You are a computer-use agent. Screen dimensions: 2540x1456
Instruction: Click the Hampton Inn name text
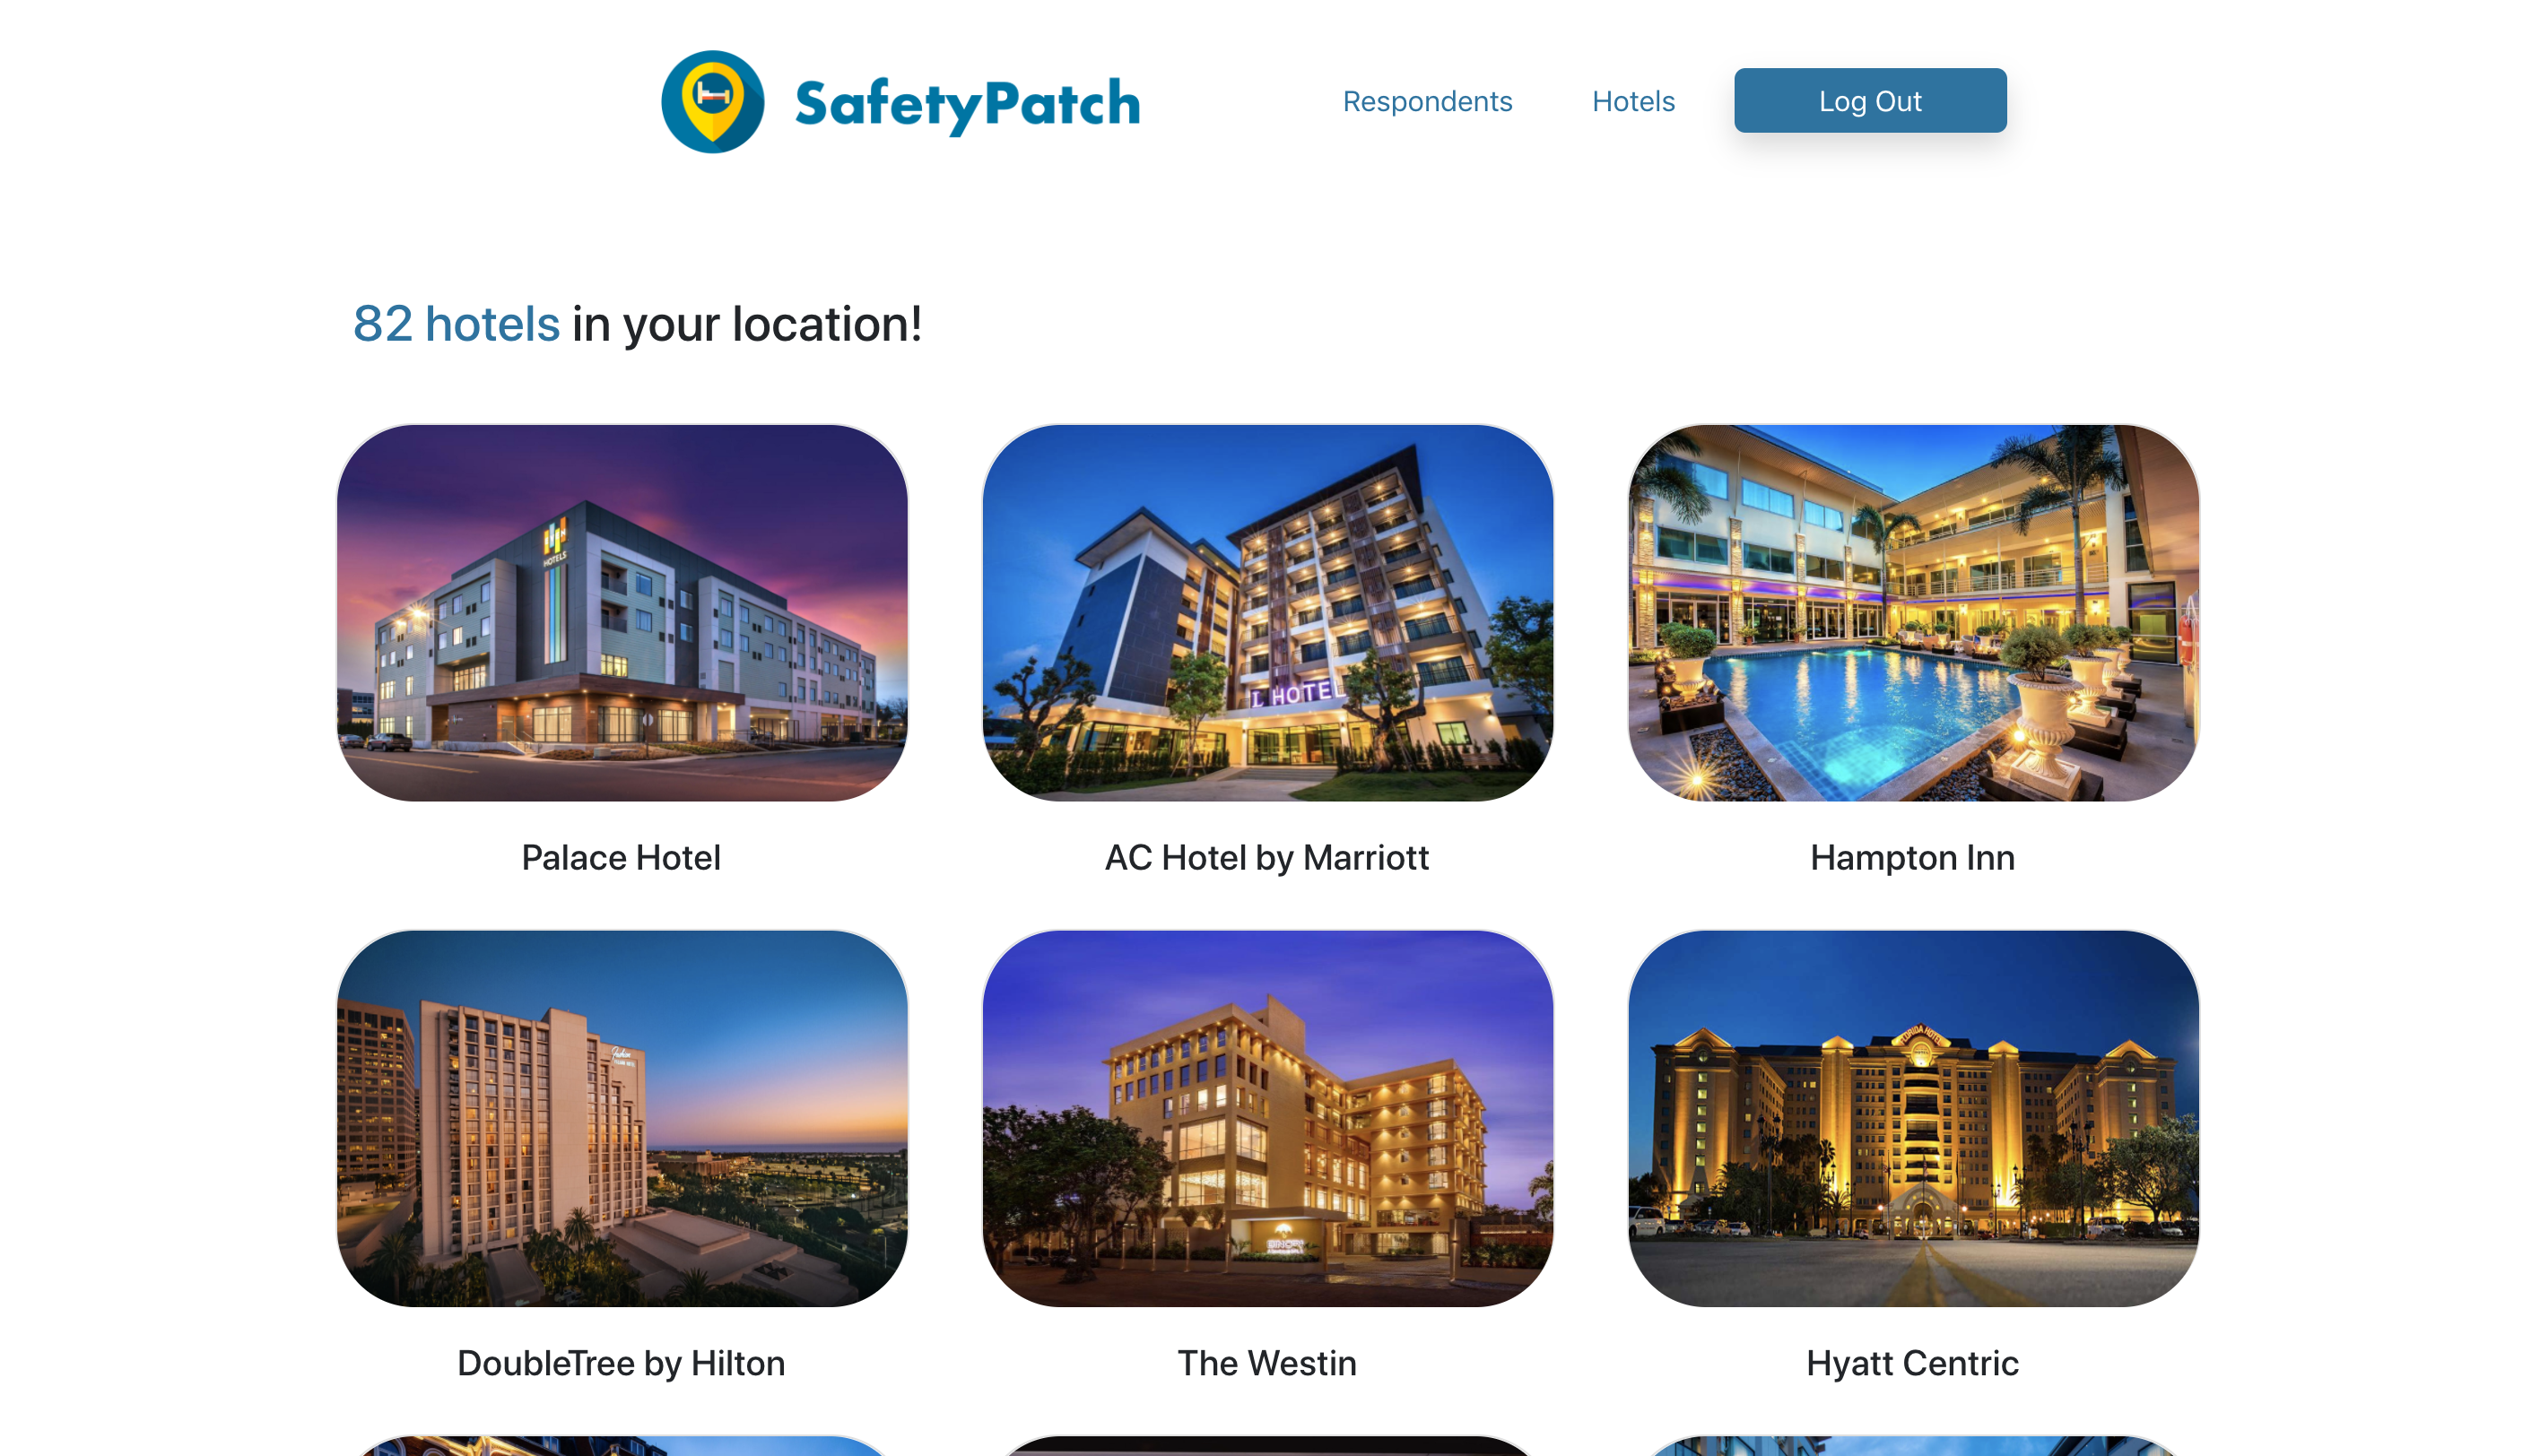click(x=1912, y=857)
